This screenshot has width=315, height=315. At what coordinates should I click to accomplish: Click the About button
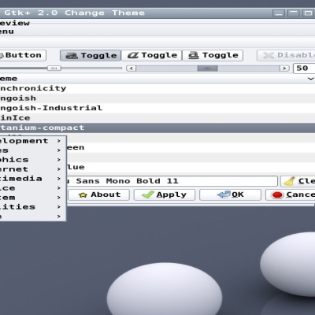[x=99, y=195]
